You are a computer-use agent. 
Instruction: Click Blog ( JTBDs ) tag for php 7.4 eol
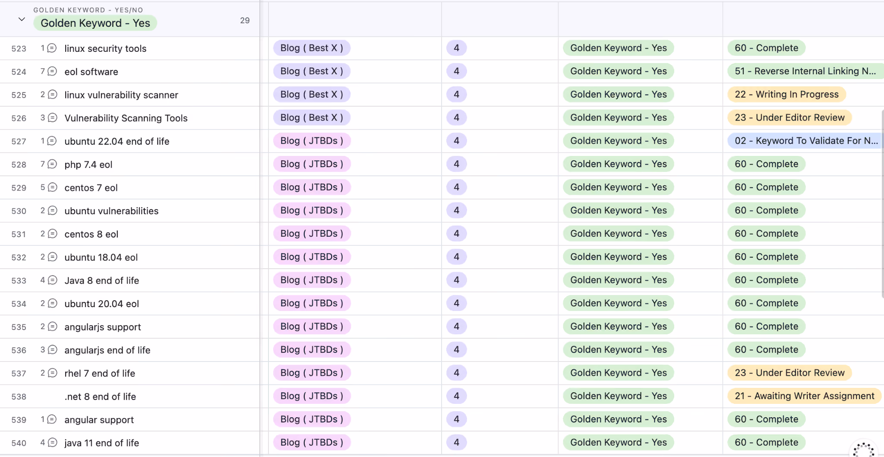[312, 164]
